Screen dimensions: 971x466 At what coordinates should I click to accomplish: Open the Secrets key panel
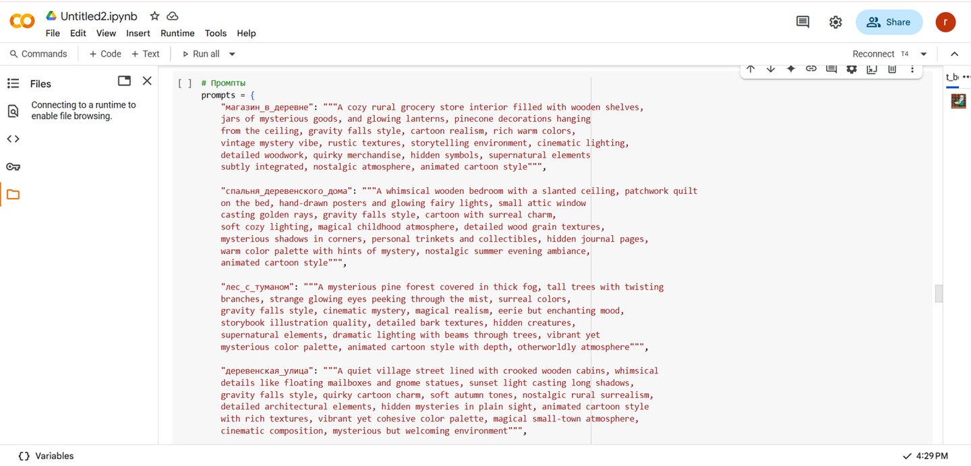point(13,167)
